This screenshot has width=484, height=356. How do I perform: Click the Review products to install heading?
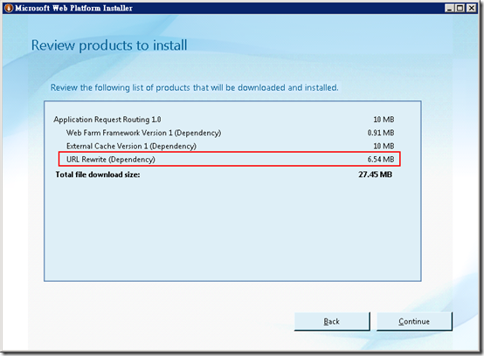click(x=109, y=45)
